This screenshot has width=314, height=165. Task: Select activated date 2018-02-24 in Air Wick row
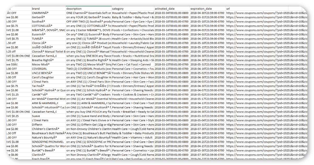(172, 99)
